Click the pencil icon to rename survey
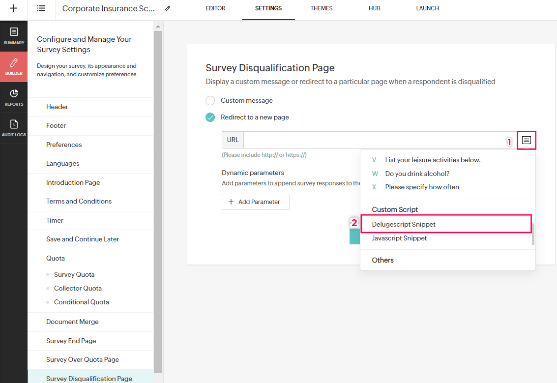Image resolution: width=557 pixels, height=383 pixels. tap(168, 9)
